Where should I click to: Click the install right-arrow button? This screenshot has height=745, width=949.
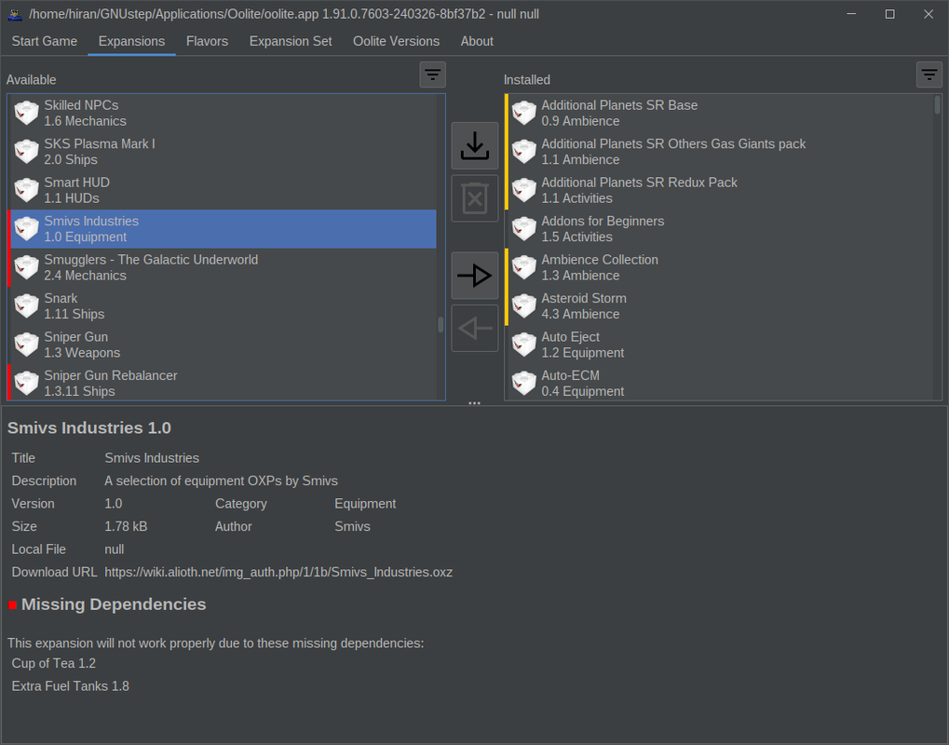point(475,276)
